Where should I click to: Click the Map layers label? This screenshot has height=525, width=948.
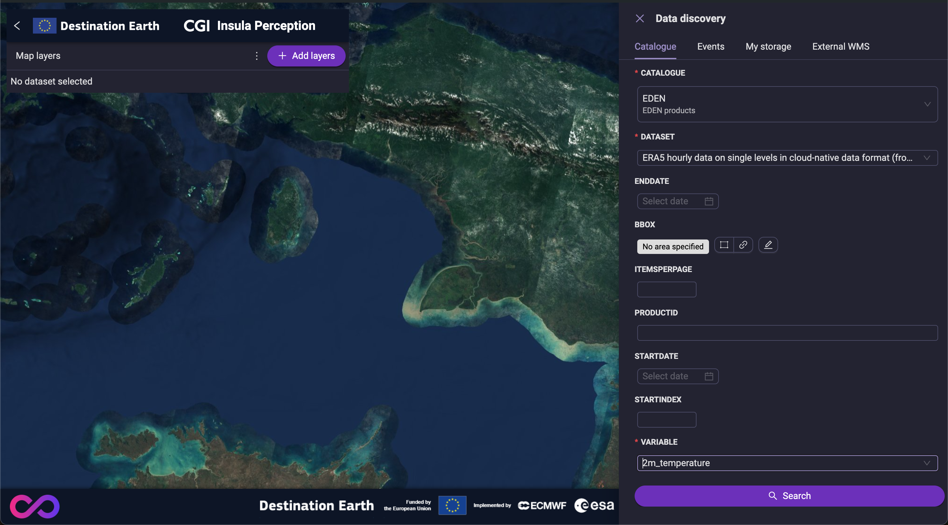[38, 56]
